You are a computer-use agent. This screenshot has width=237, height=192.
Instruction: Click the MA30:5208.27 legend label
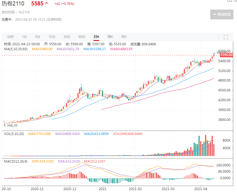(95, 49)
